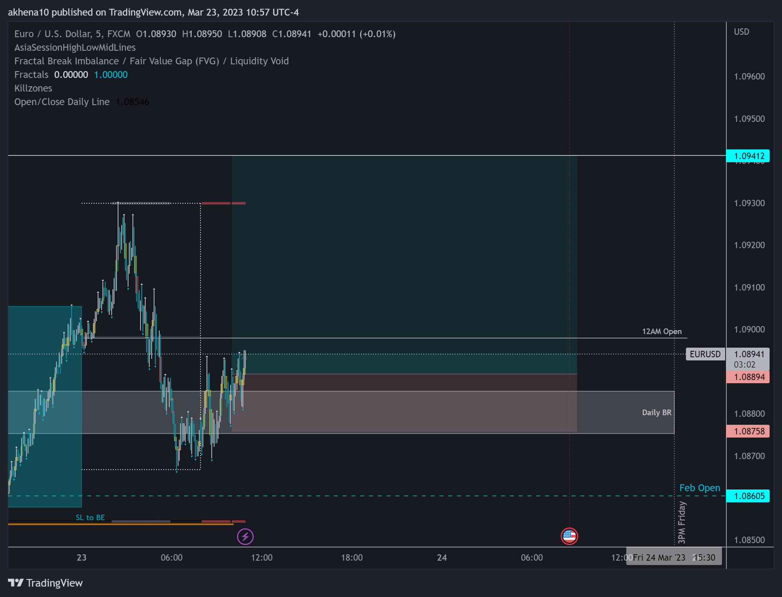Click the 1.08500 price axis tick

pyautogui.click(x=749, y=540)
